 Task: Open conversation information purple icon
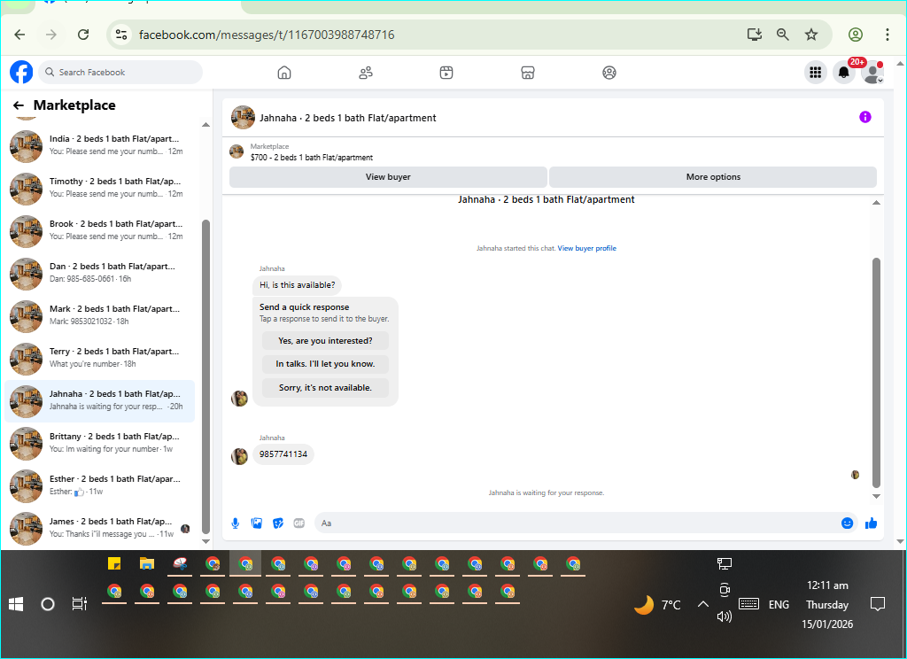pos(864,117)
